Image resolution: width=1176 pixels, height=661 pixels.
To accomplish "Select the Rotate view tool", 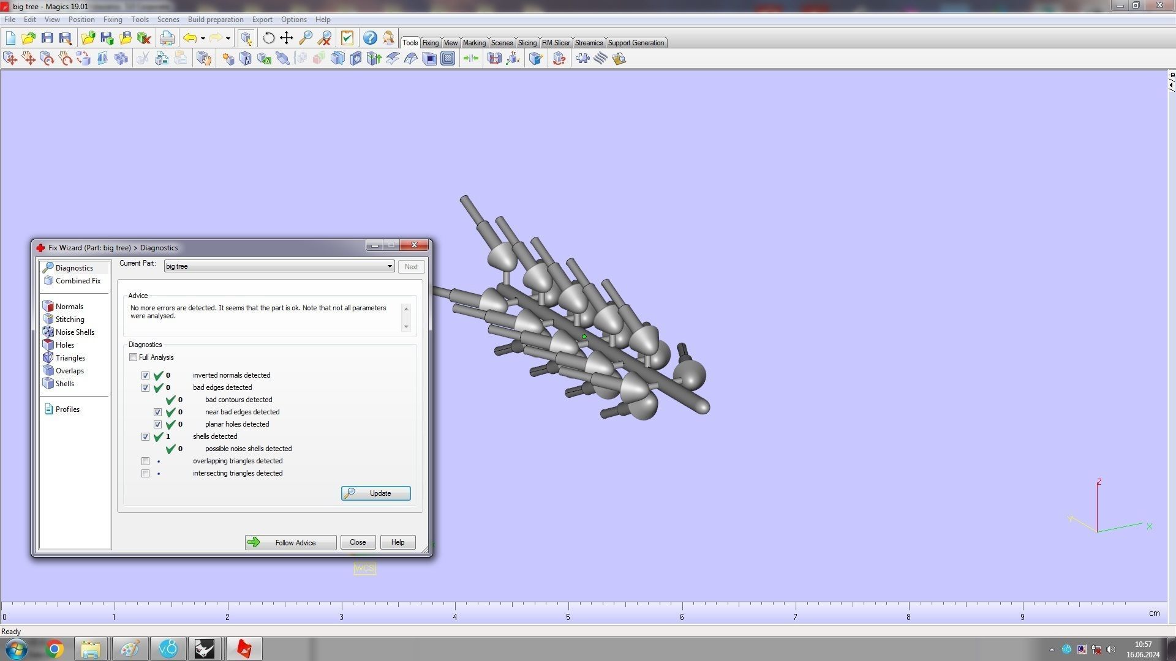I will [268, 38].
